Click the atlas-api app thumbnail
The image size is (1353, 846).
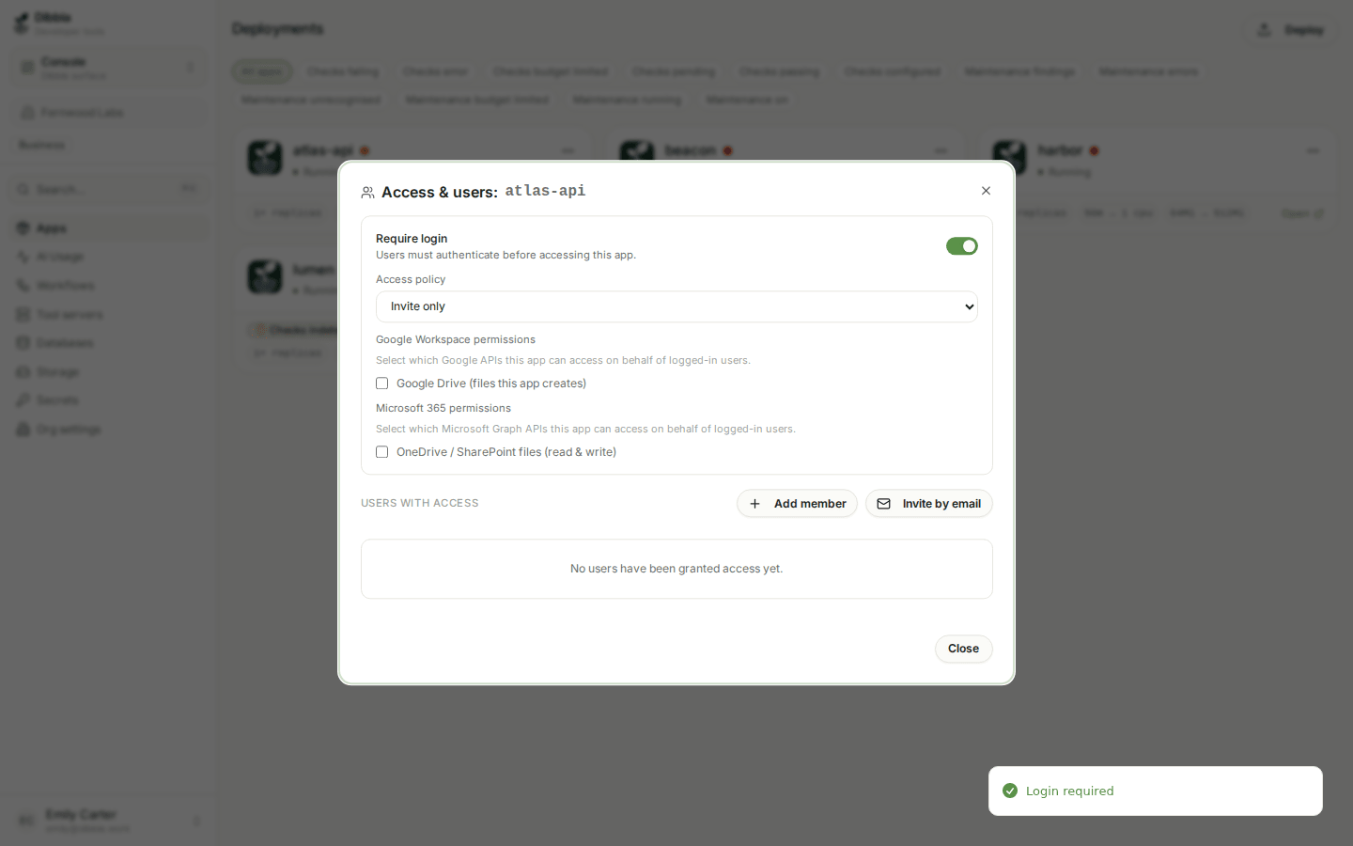tap(265, 158)
